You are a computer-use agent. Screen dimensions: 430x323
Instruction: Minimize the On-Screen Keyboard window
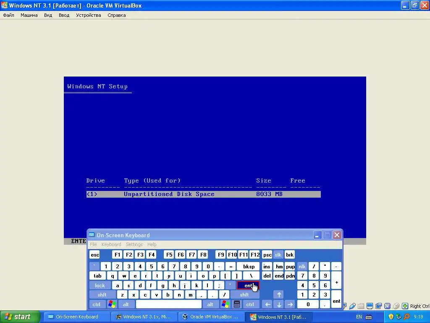pos(317,235)
